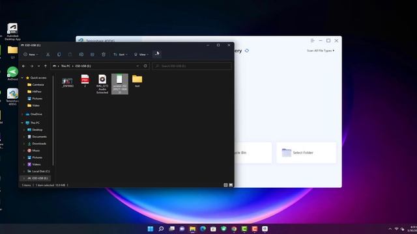The image size is (417, 234).
Task: Switch to details view in status bar
Action: coord(225,185)
